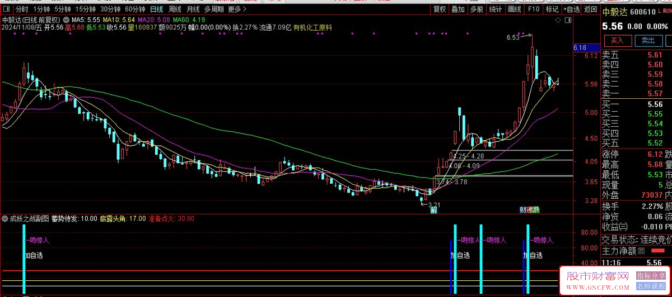Screen dimensions: 672x297
Task: Click the diamond marker icon in chart corner
Action: pyautogui.click(x=558, y=20)
